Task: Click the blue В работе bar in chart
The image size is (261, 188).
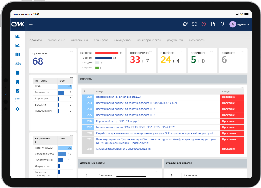Action: coord(103,58)
